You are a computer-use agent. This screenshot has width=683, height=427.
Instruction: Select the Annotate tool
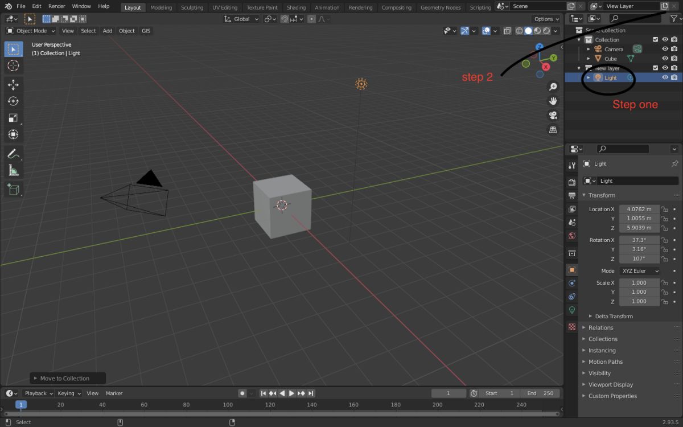point(13,154)
